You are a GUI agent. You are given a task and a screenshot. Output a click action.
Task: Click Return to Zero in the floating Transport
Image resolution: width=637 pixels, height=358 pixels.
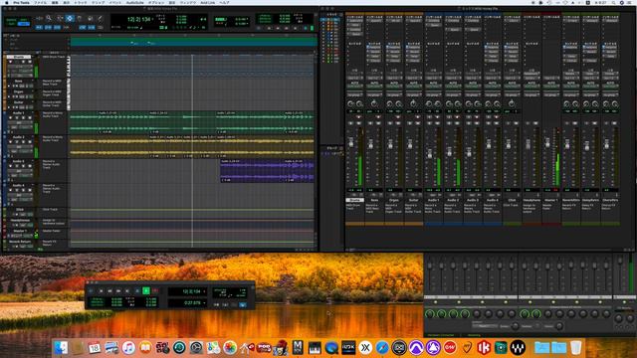click(102, 290)
